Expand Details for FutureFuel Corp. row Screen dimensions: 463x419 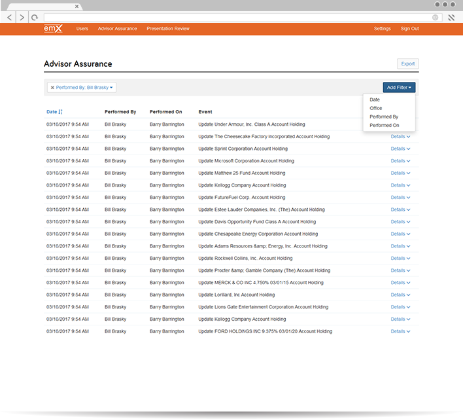click(400, 198)
